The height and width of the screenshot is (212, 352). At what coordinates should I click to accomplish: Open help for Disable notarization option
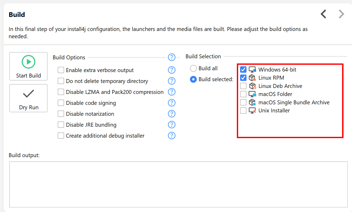coord(171,114)
